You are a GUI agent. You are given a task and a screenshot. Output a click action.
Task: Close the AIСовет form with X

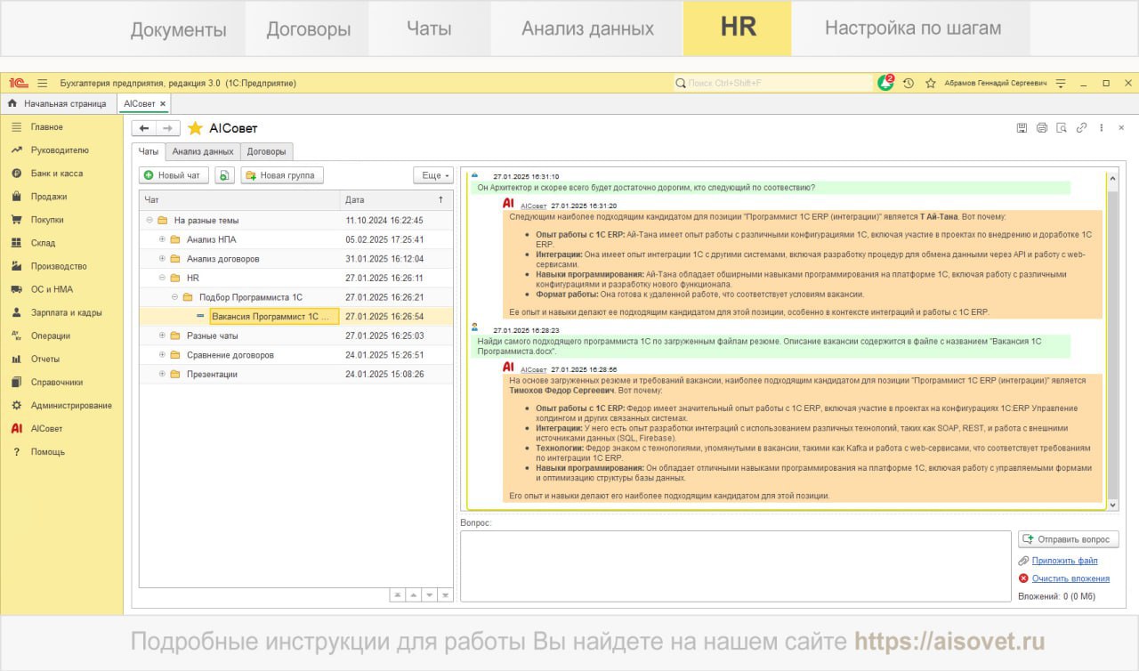1122,127
